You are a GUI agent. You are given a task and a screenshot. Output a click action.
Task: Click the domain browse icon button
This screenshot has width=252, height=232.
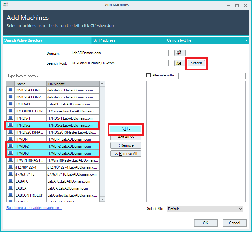click(180, 53)
